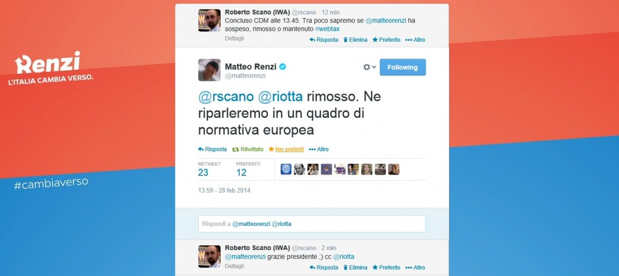Open the @riotta mention in main tweet
619x276 pixels.
280,97
